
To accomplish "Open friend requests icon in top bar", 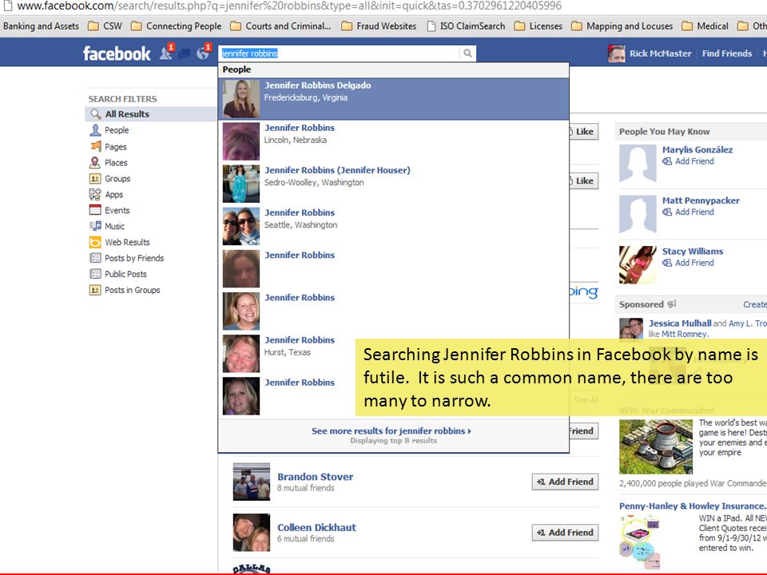I will 166,53.
